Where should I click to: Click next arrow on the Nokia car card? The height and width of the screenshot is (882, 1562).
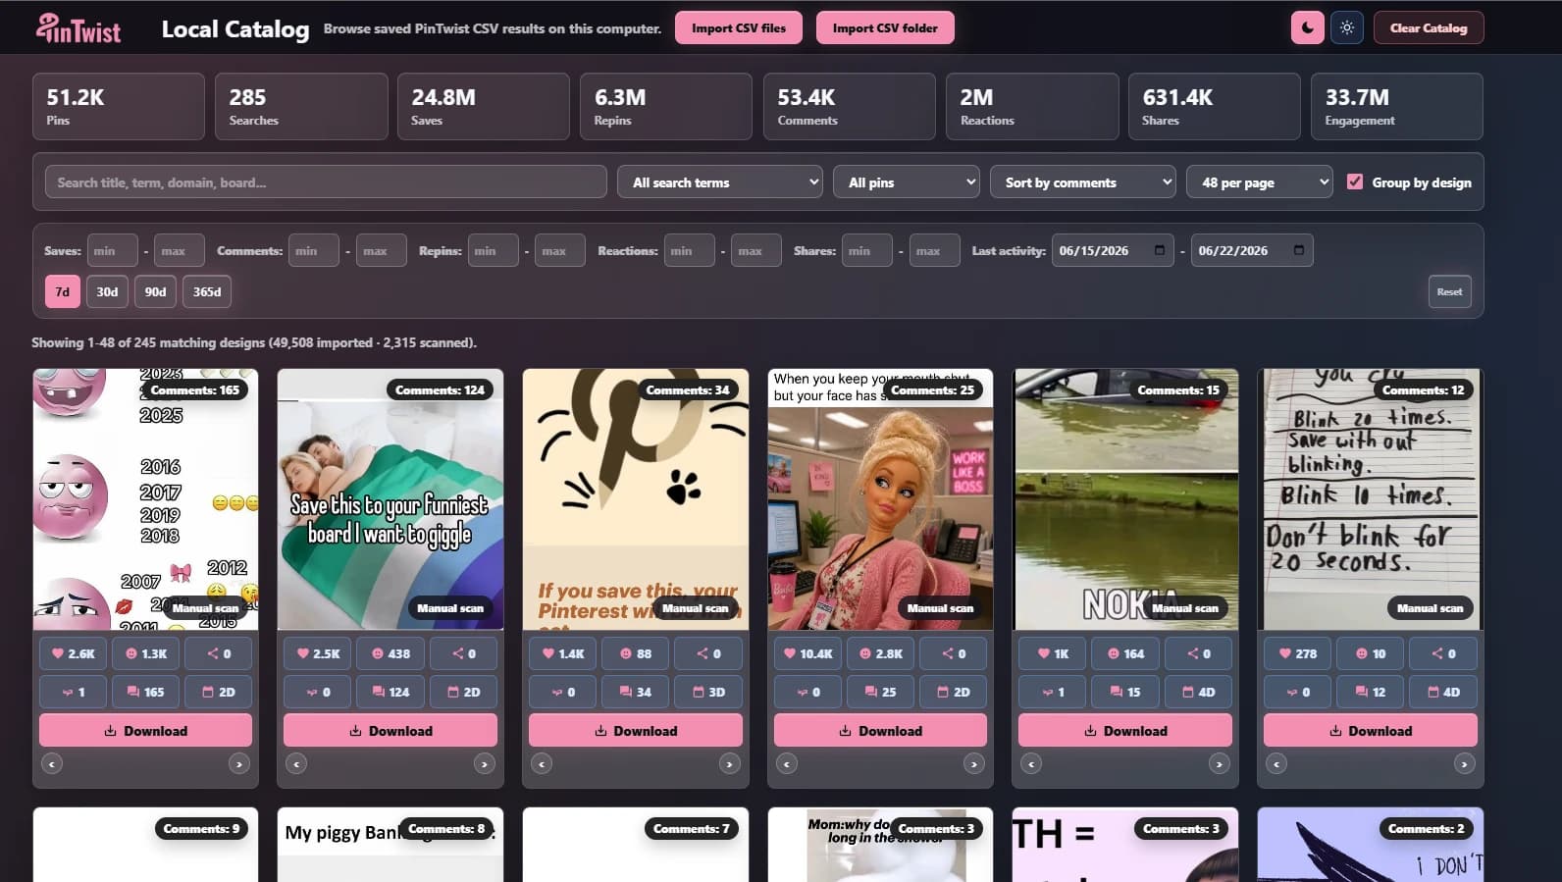click(1219, 763)
